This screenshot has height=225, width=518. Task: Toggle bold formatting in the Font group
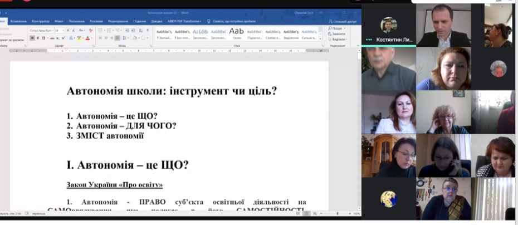click(32, 38)
